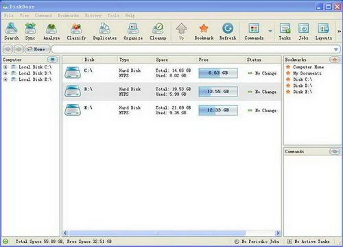Image resolution: width=343 pixels, height=247 pixels.
Task: Open the File menu
Action: tap(9, 16)
